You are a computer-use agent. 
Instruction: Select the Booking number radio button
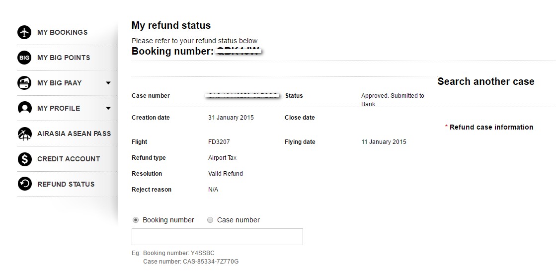click(x=136, y=220)
